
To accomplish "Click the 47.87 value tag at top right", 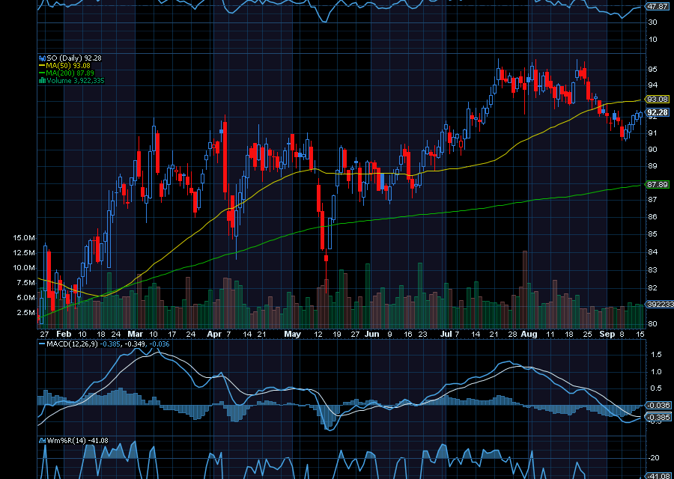I will click(x=657, y=7).
